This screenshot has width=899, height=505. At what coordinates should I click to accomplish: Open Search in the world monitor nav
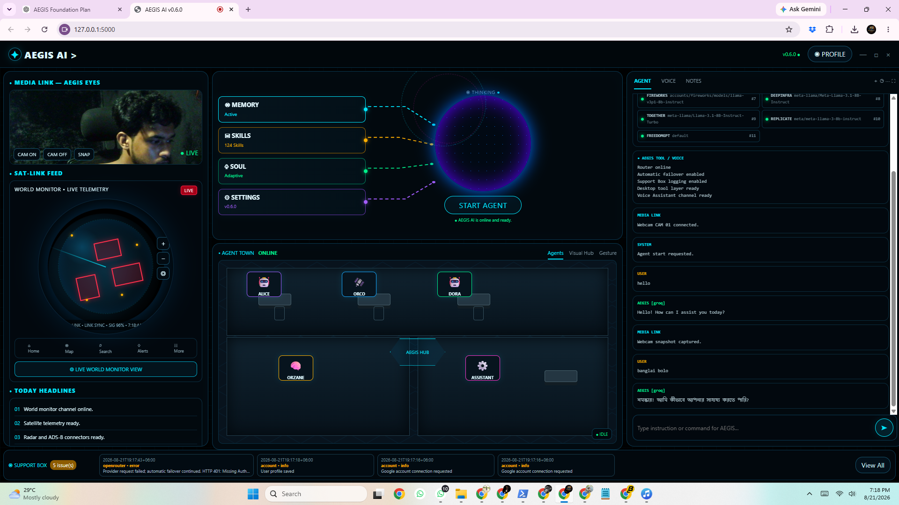pyautogui.click(x=105, y=348)
